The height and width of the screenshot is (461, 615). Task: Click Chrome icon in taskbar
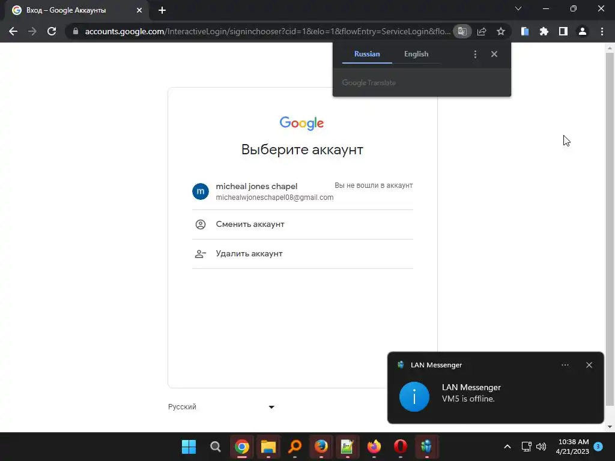coord(241,447)
